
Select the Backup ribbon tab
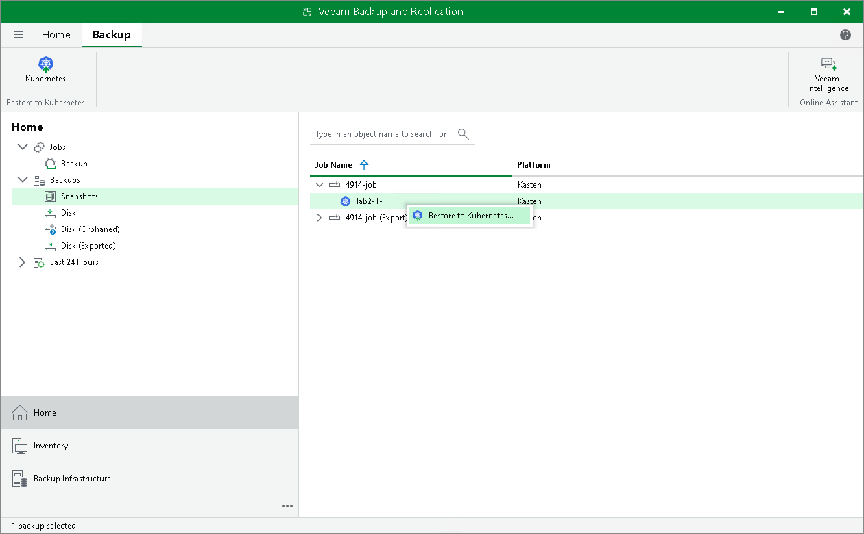click(x=112, y=35)
